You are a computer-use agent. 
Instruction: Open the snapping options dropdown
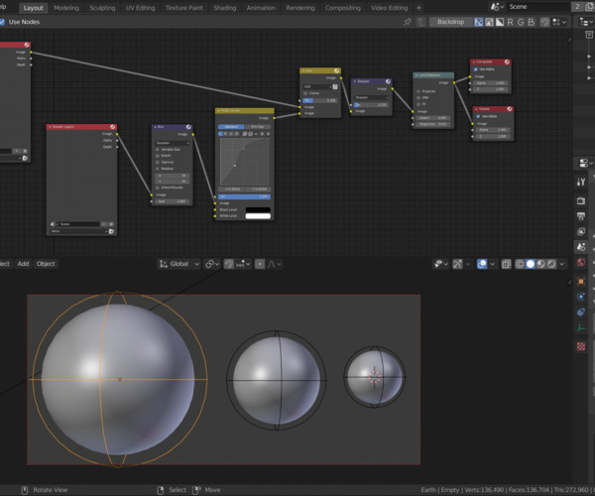click(243, 264)
